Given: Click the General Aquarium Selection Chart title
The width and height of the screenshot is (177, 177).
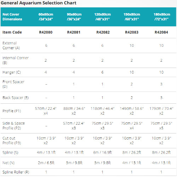Looking at the screenshot, I should 39,3.
